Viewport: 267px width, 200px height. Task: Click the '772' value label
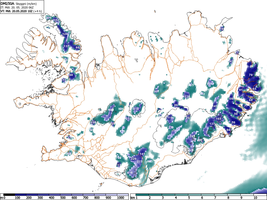point(202,94)
